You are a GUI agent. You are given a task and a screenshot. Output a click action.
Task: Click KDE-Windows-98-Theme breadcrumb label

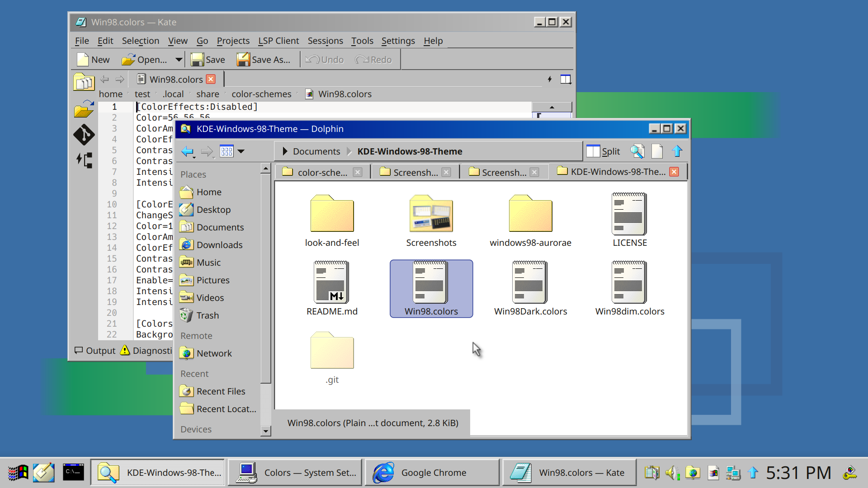pyautogui.click(x=410, y=151)
